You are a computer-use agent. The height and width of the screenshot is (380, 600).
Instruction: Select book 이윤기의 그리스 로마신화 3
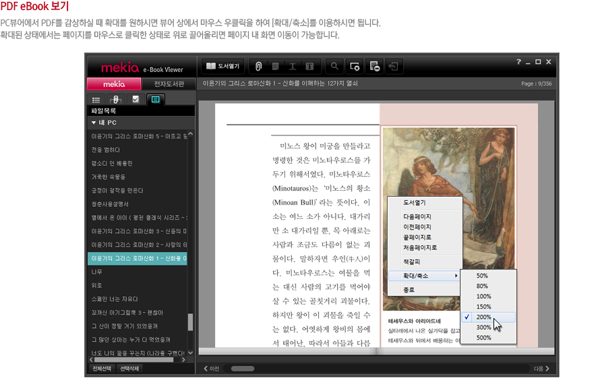pyautogui.click(x=138, y=231)
